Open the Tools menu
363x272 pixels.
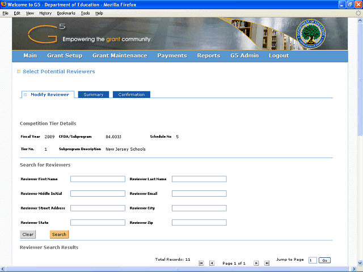(x=85, y=13)
